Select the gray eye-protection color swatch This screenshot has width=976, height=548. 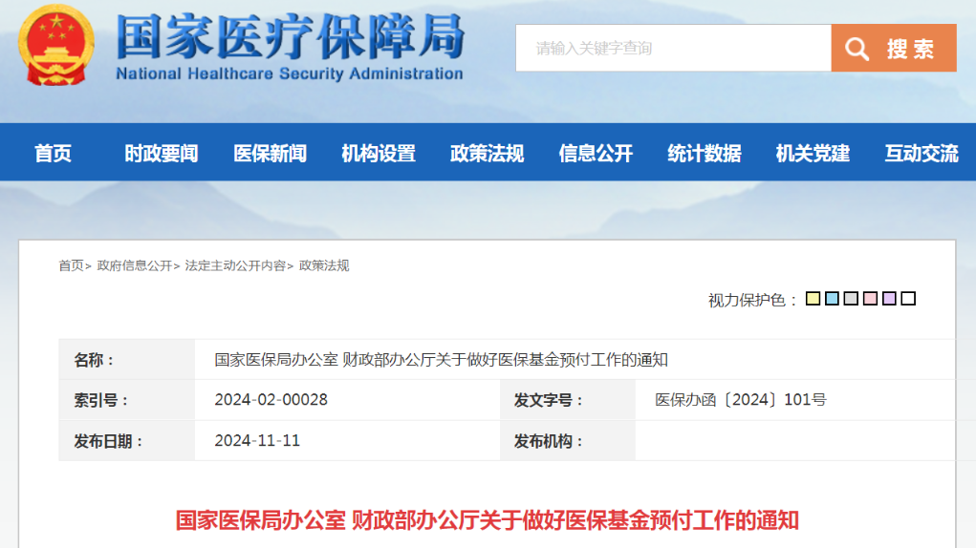click(x=851, y=298)
